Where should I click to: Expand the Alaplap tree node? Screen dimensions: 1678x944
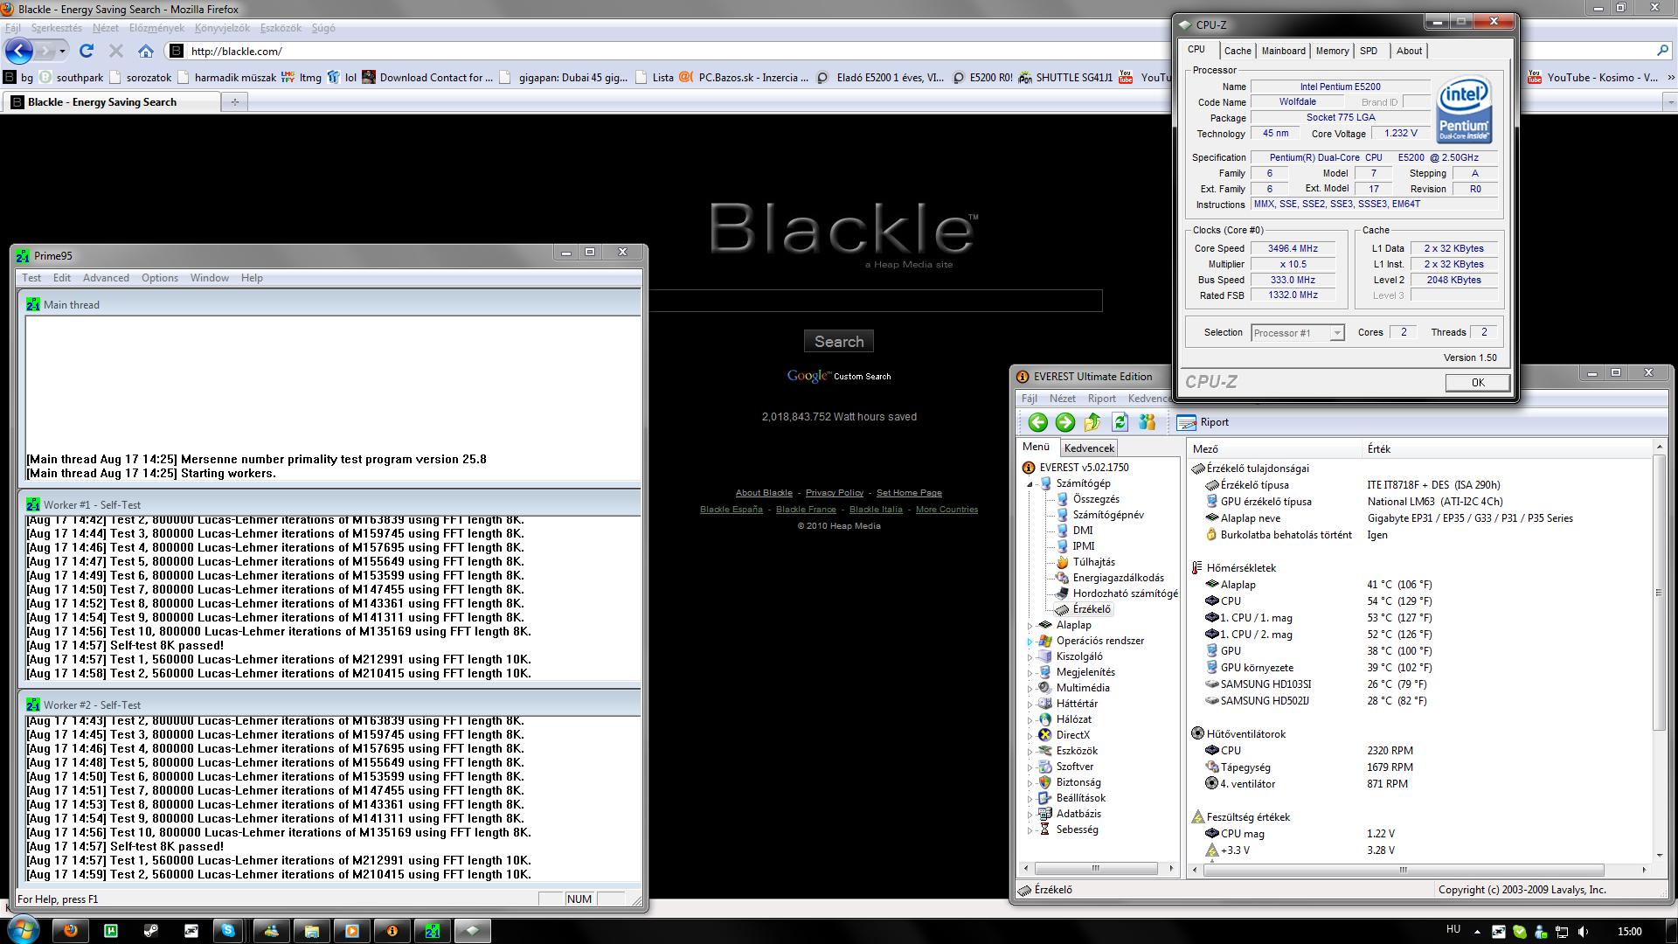(1030, 626)
